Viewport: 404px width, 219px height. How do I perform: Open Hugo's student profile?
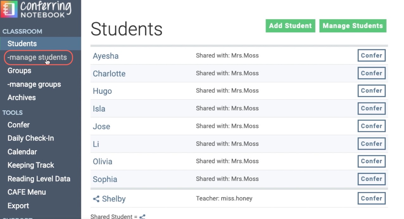pos(102,91)
